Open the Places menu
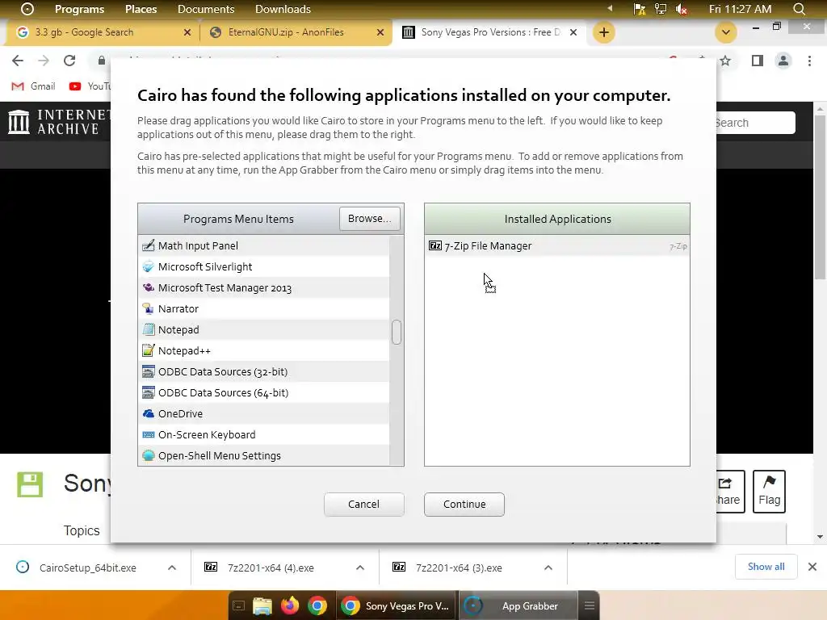Viewport: 827px width, 620px height. [x=141, y=9]
